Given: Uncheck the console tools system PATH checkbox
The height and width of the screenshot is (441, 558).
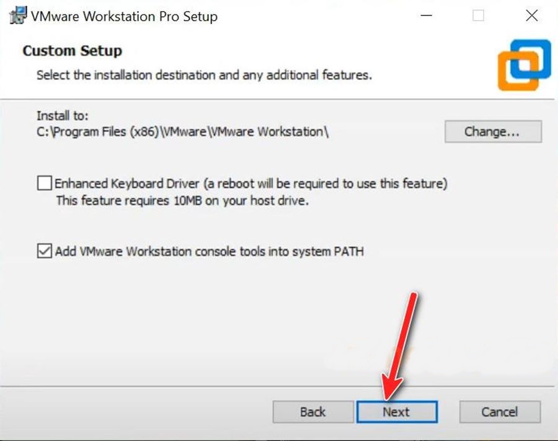Looking at the screenshot, I should [44, 252].
